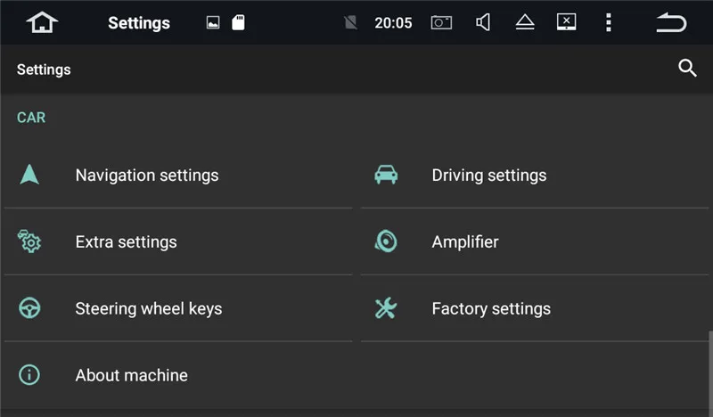Go to Steering wheel keys
Image resolution: width=713 pixels, height=417 pixels.
(x=149, y=308)
